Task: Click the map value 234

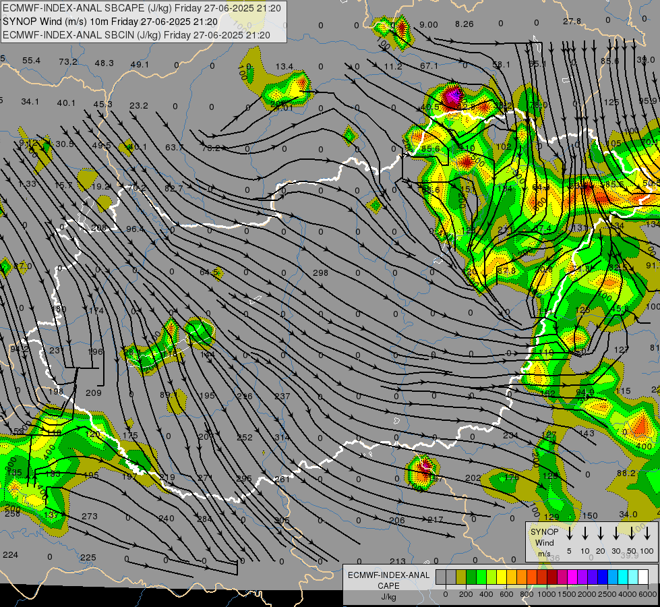Action: click(x=510, y=435)
